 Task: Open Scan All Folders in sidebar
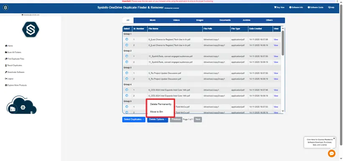click(13, 53)
